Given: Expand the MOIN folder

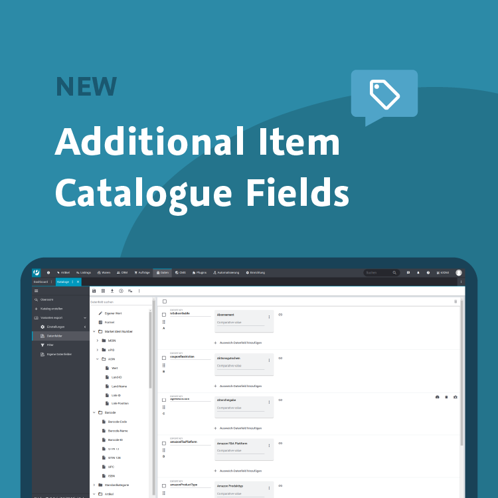Looking at the screenshot, I should coord(98,341).
